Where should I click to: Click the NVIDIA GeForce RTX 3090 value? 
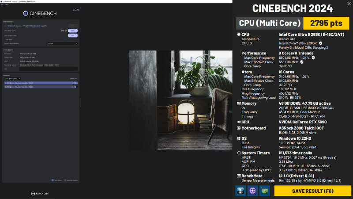click(302, 122)
